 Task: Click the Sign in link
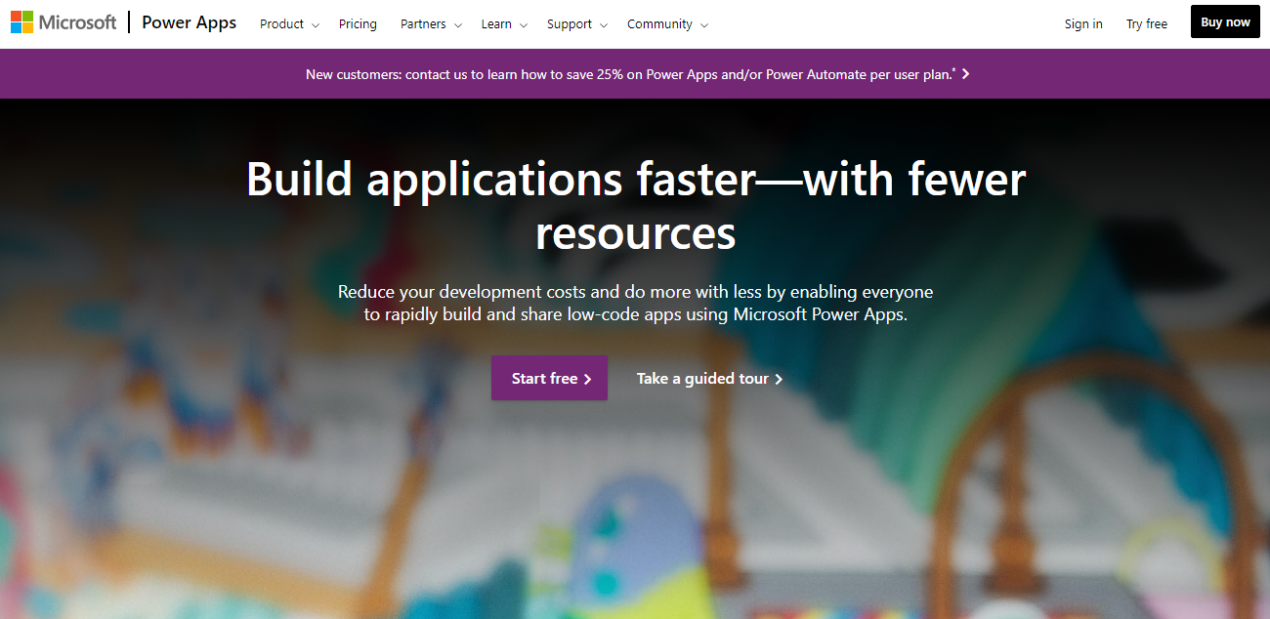click(1083, 24)
